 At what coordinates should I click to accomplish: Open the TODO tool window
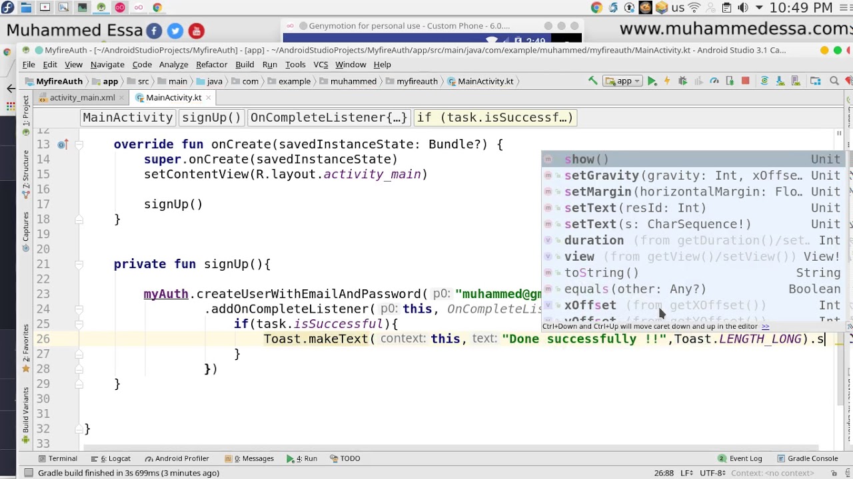(345, 458)
